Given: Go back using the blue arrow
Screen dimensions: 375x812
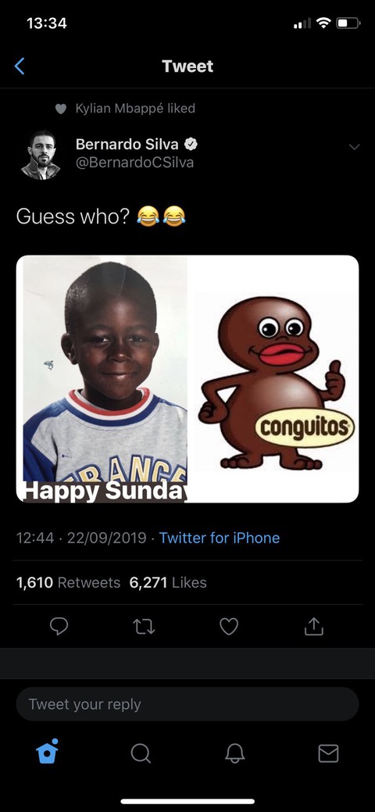Looking at the screenshot, I should pyautogui.click(x=20, y=66).
